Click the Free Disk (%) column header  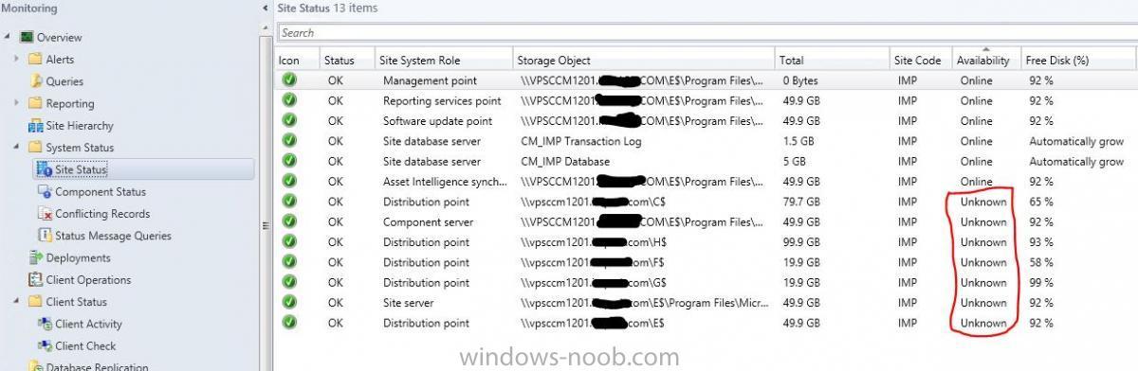point(1079,60)
